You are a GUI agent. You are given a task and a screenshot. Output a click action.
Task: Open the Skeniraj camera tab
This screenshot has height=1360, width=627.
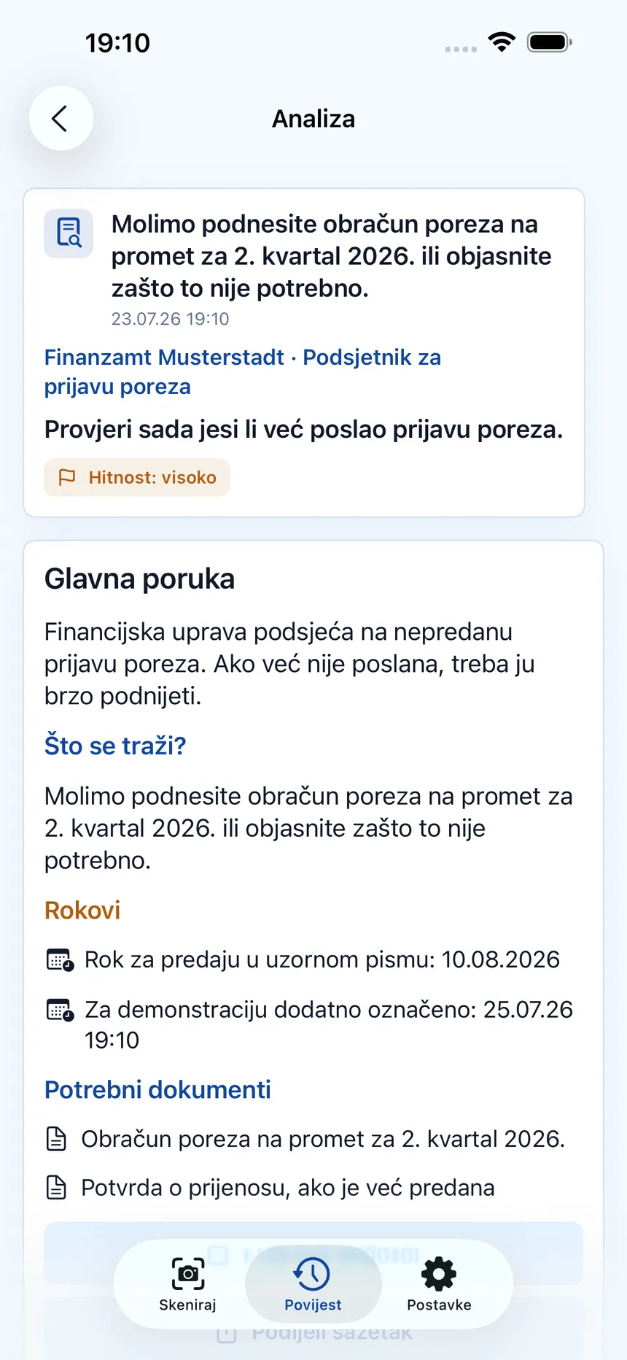[x=187, y=1284]
